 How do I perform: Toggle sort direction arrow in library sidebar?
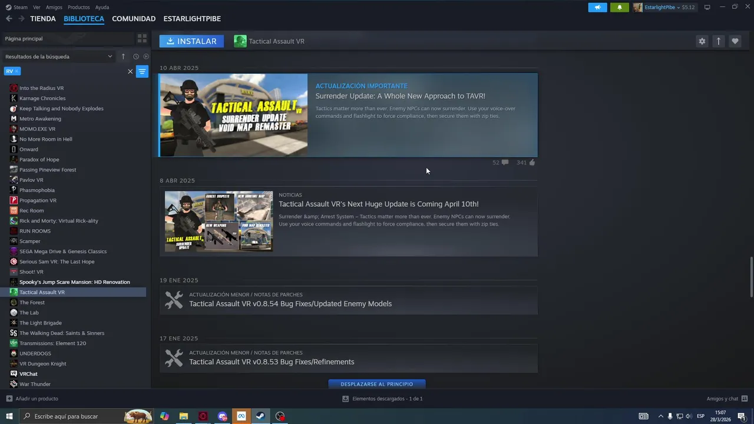[123, 57]
